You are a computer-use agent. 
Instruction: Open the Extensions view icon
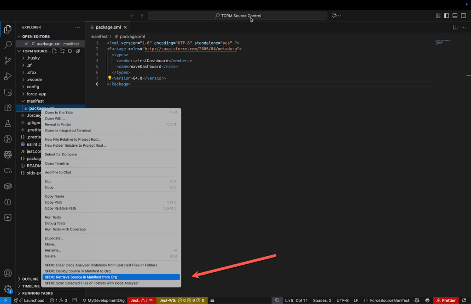pos(8,108)
